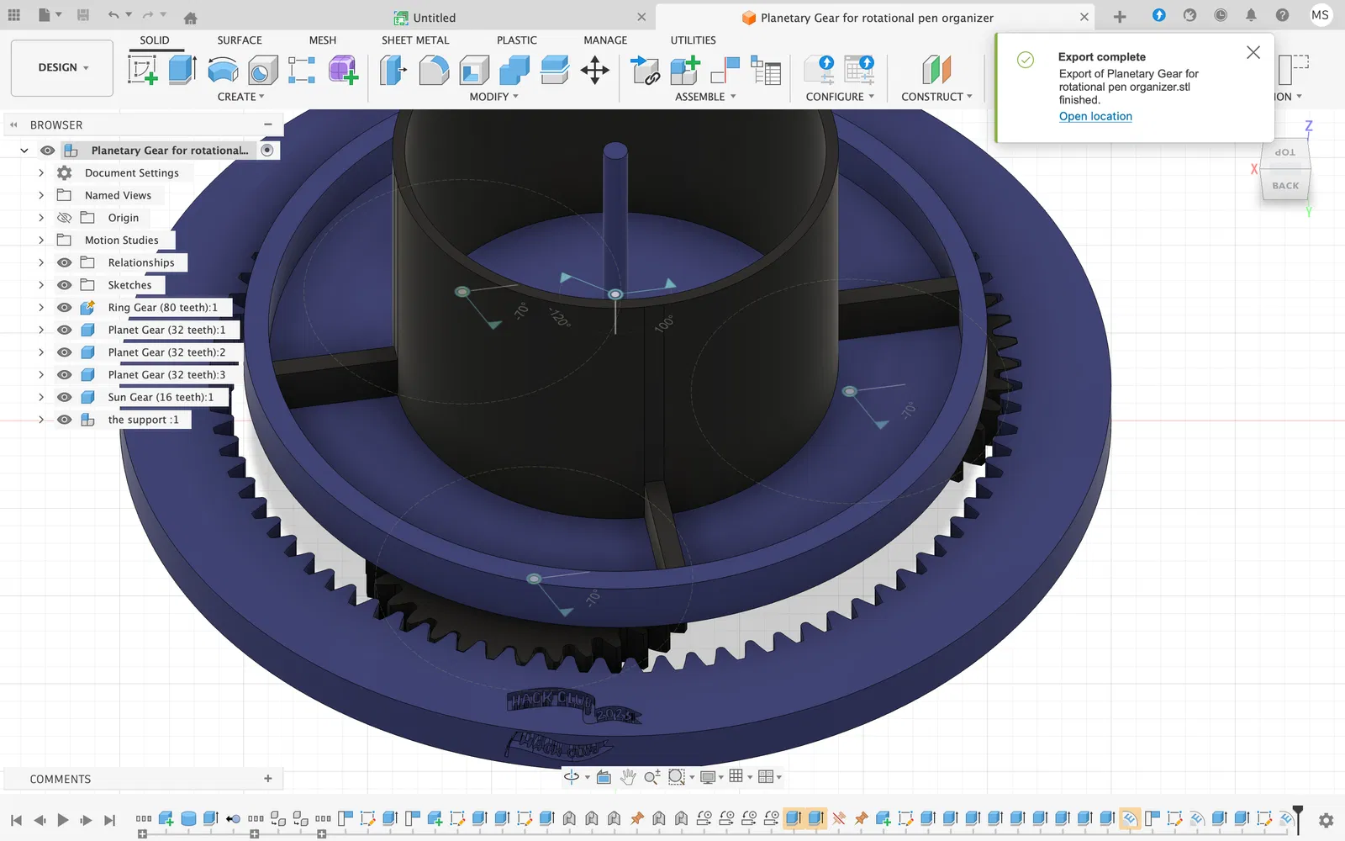Choose the Press Pull tool
The width and height of the screenshot is (1345, 841).
coord(393,70)
